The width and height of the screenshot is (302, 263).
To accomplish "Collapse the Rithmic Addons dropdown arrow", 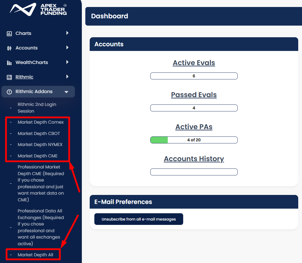I will pos(66,92).
